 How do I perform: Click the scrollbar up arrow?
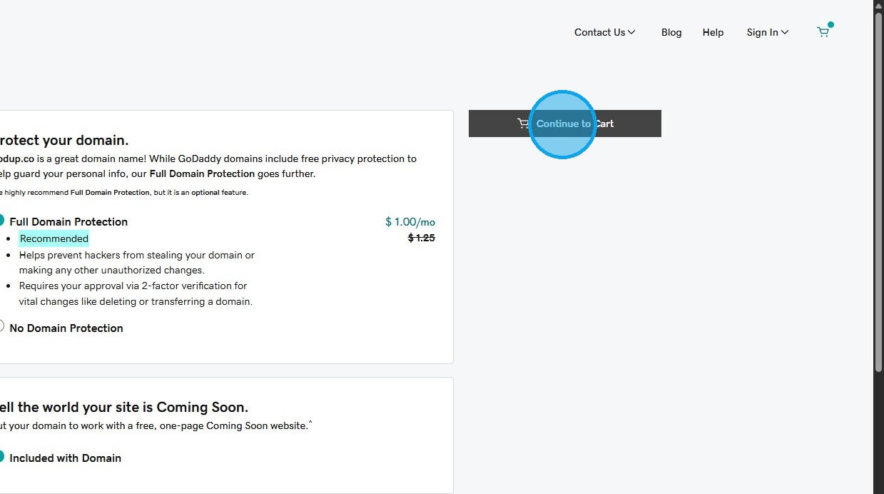click(x=878, y=6)
